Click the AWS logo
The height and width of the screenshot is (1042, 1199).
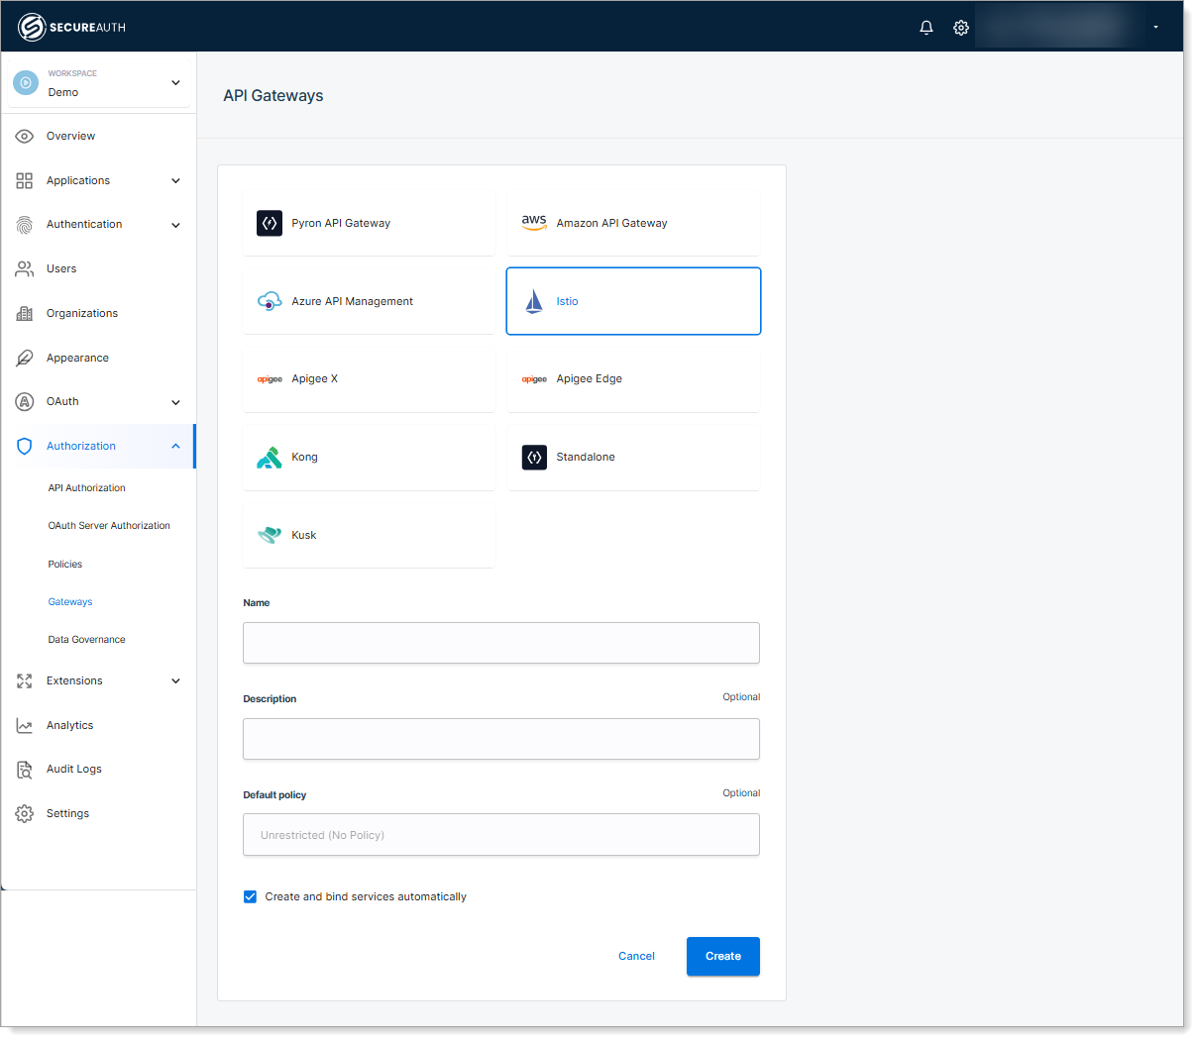534,223
